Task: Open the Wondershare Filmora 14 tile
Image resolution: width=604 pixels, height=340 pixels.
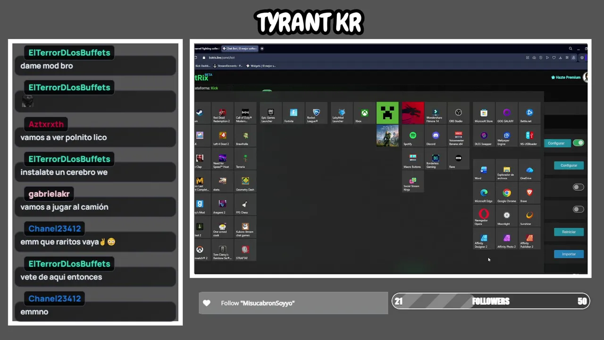Action: (x=436, y=113)
